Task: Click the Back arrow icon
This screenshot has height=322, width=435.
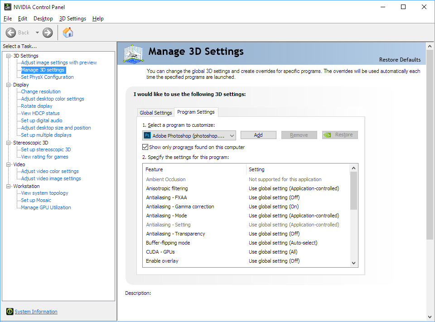Action: point(11,33)
